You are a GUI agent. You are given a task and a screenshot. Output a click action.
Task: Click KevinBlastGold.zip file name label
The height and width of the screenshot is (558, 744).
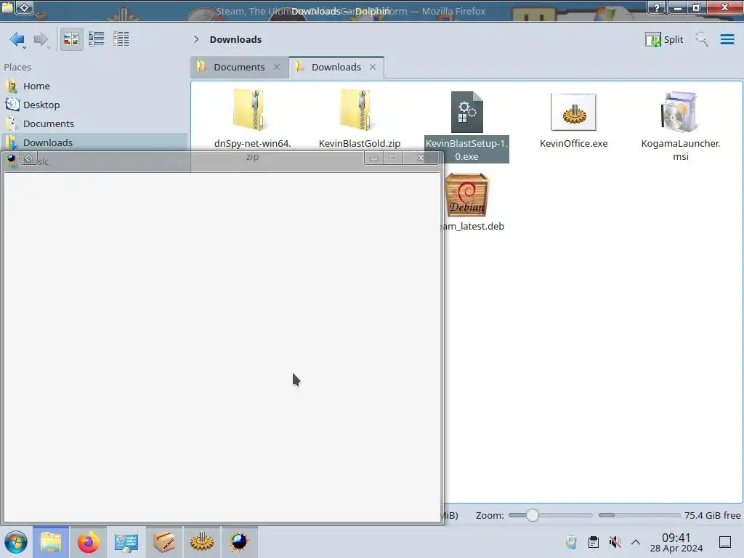pos(359,143)
